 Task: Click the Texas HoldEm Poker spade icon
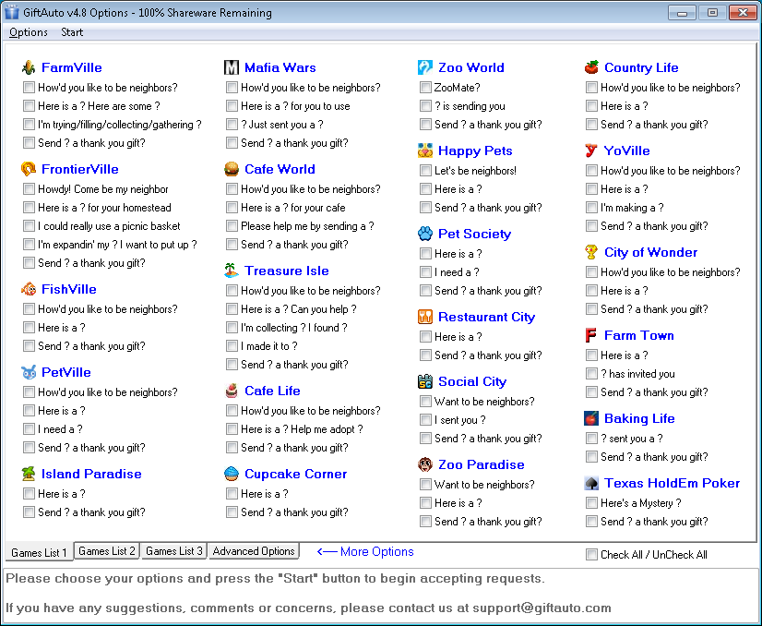pos(591,483)
